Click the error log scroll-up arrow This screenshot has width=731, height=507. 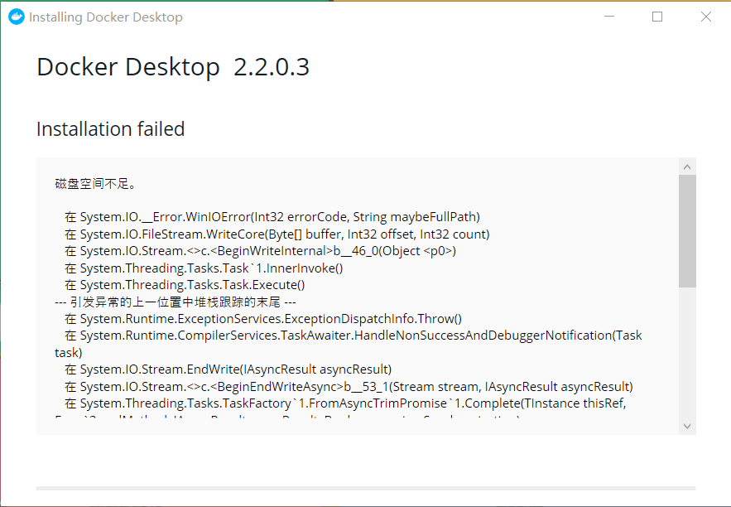(x=687, y=167)
